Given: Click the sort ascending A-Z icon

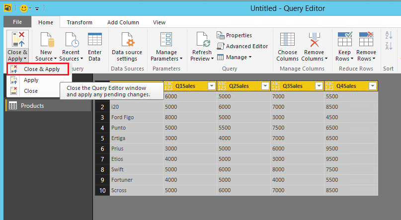Looking at the screenshot, I should [388, 35].
